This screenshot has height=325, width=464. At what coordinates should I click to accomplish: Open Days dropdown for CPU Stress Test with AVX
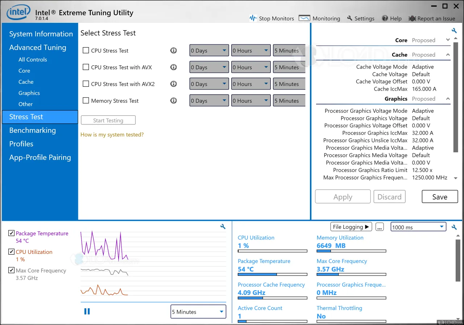pos(209,67)
